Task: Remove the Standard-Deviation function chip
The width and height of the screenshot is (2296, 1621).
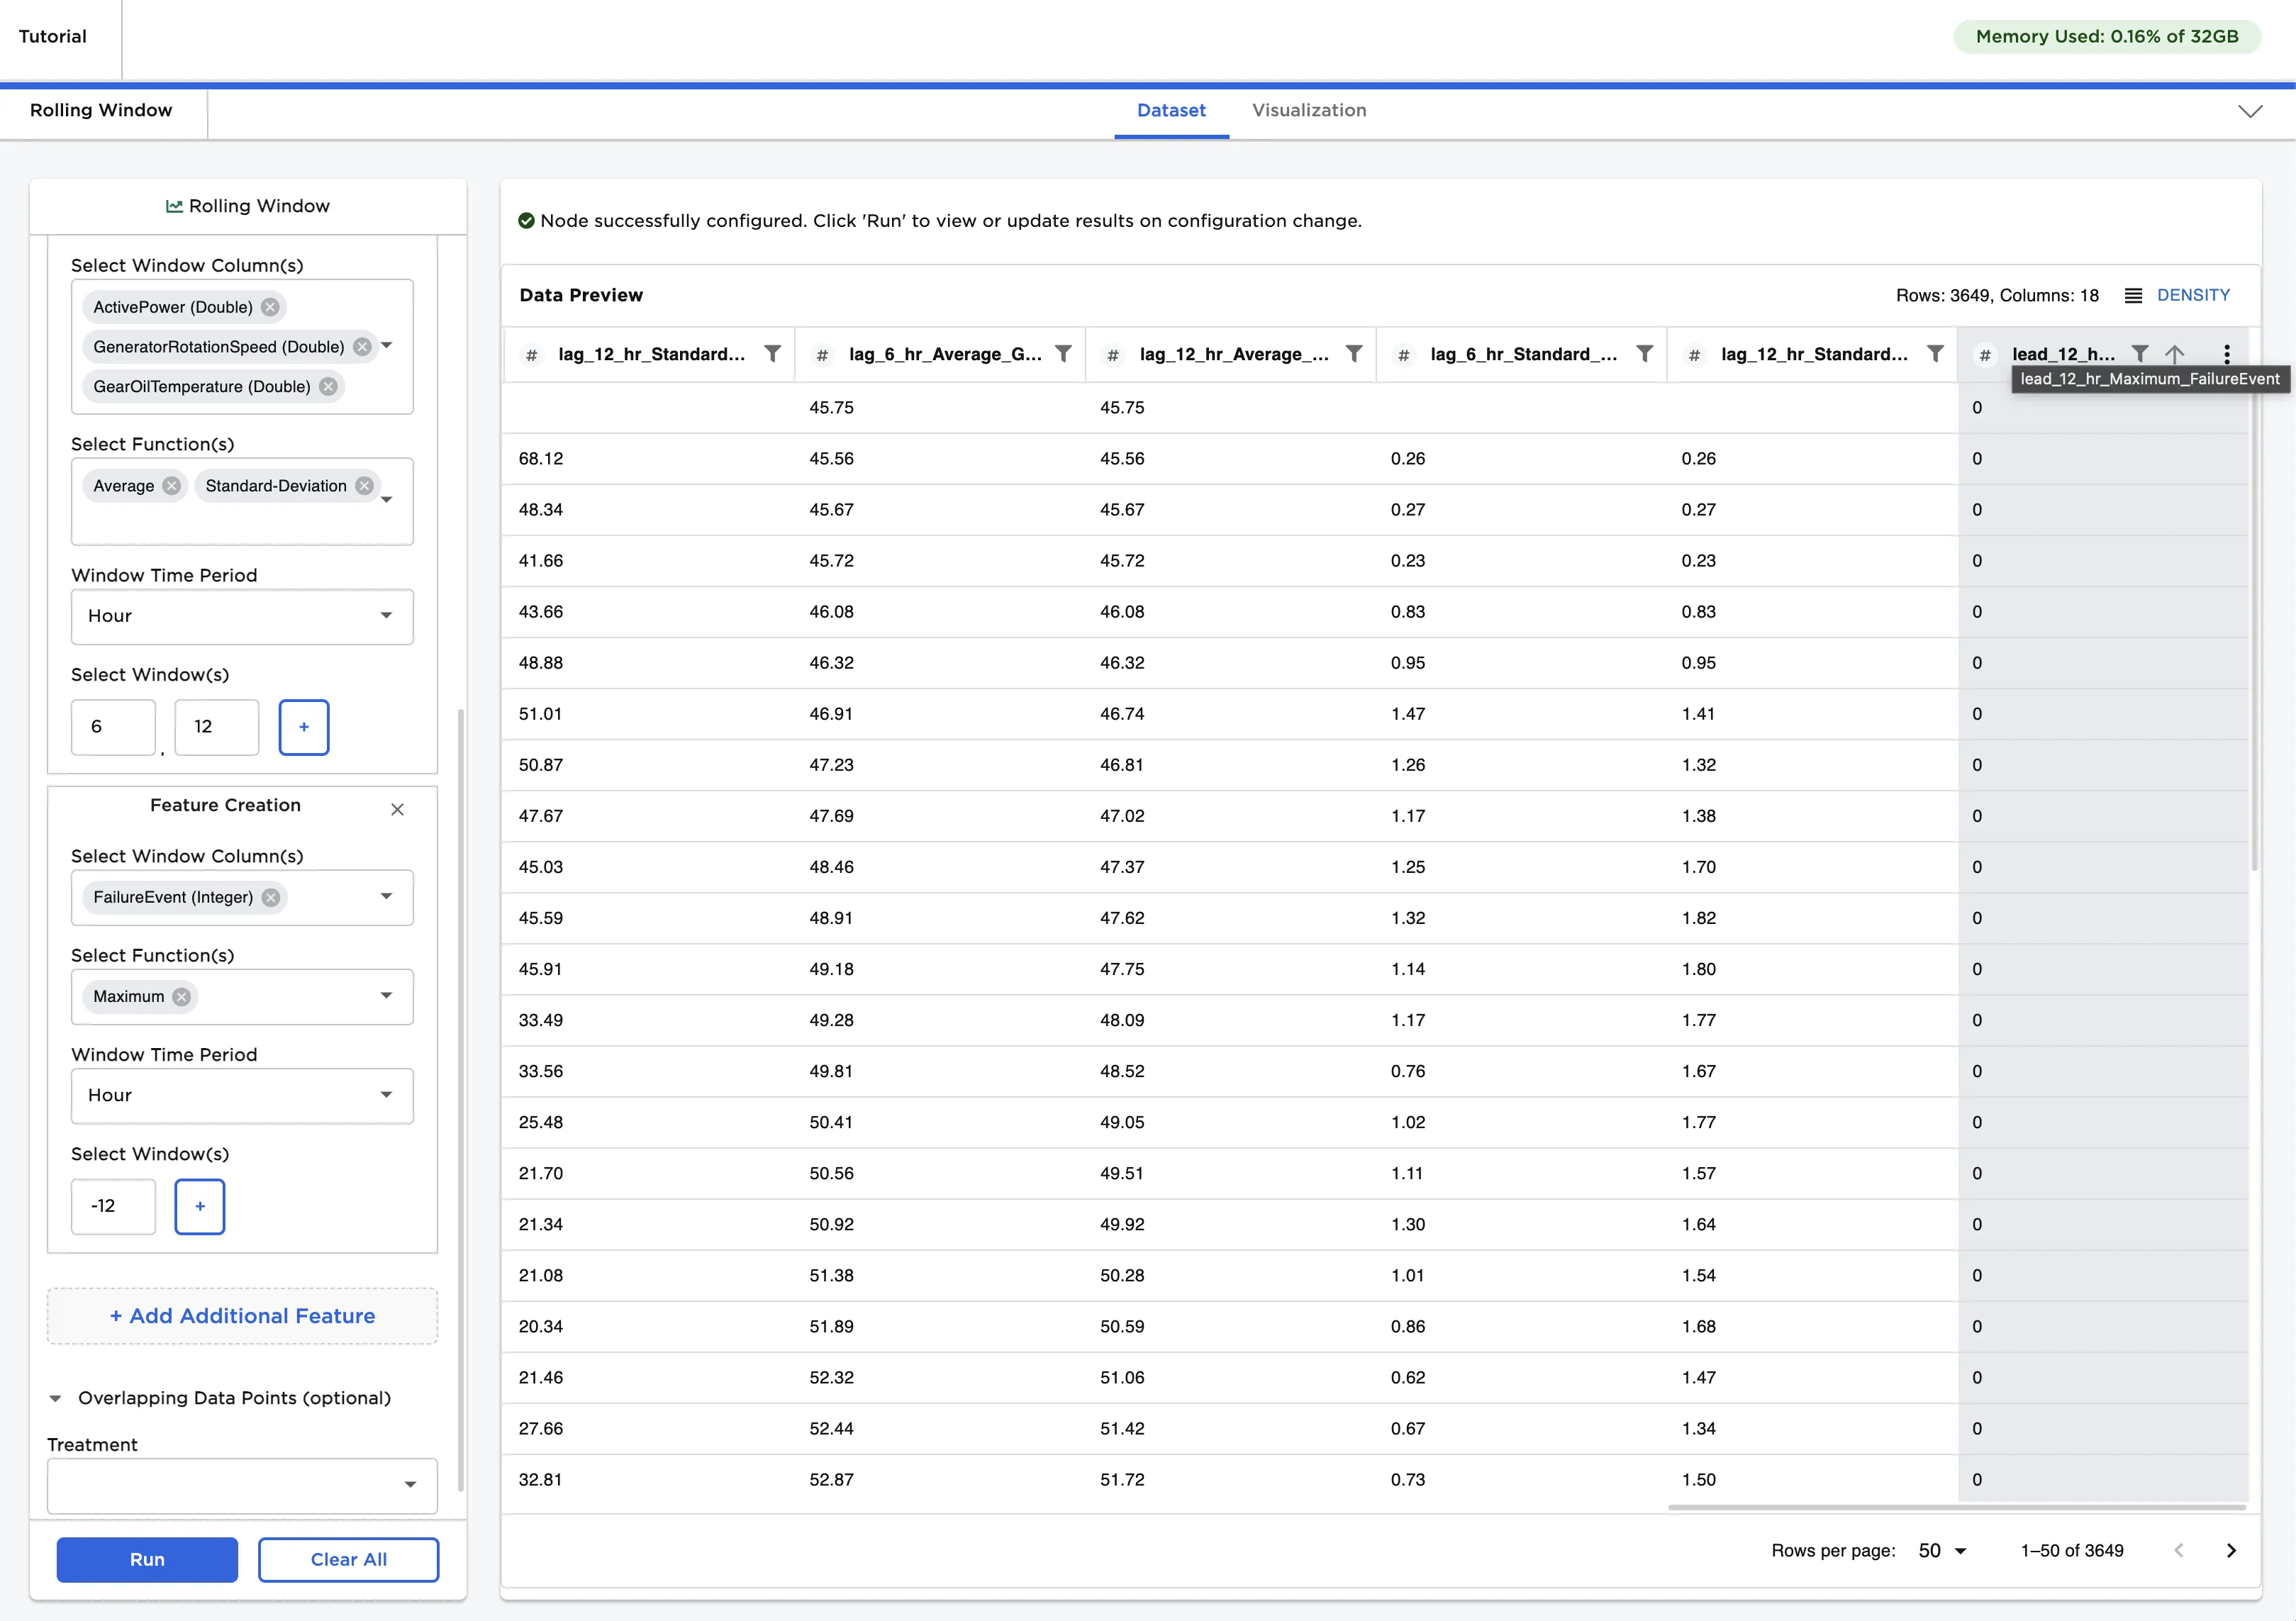Action: point(365,486)
